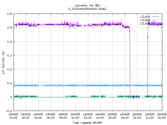The width and height of the screenshot is (167, 125).
Task: Click the LCL41A legend label
Action: [x=145, y=17]
